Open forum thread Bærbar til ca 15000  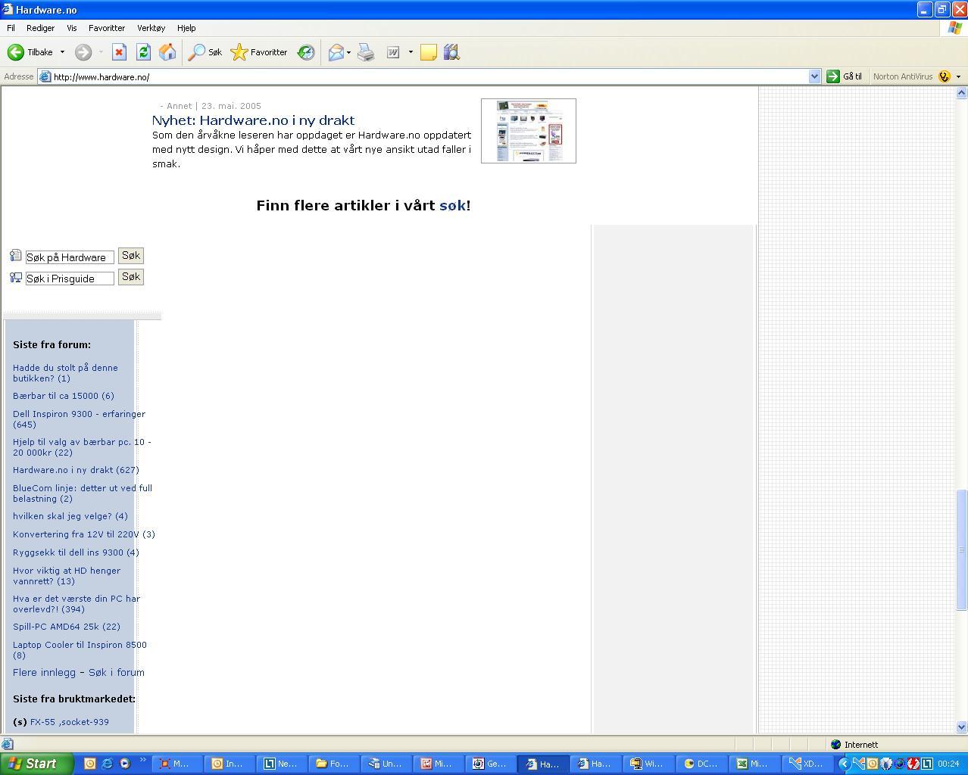click(x=64, y=396)
